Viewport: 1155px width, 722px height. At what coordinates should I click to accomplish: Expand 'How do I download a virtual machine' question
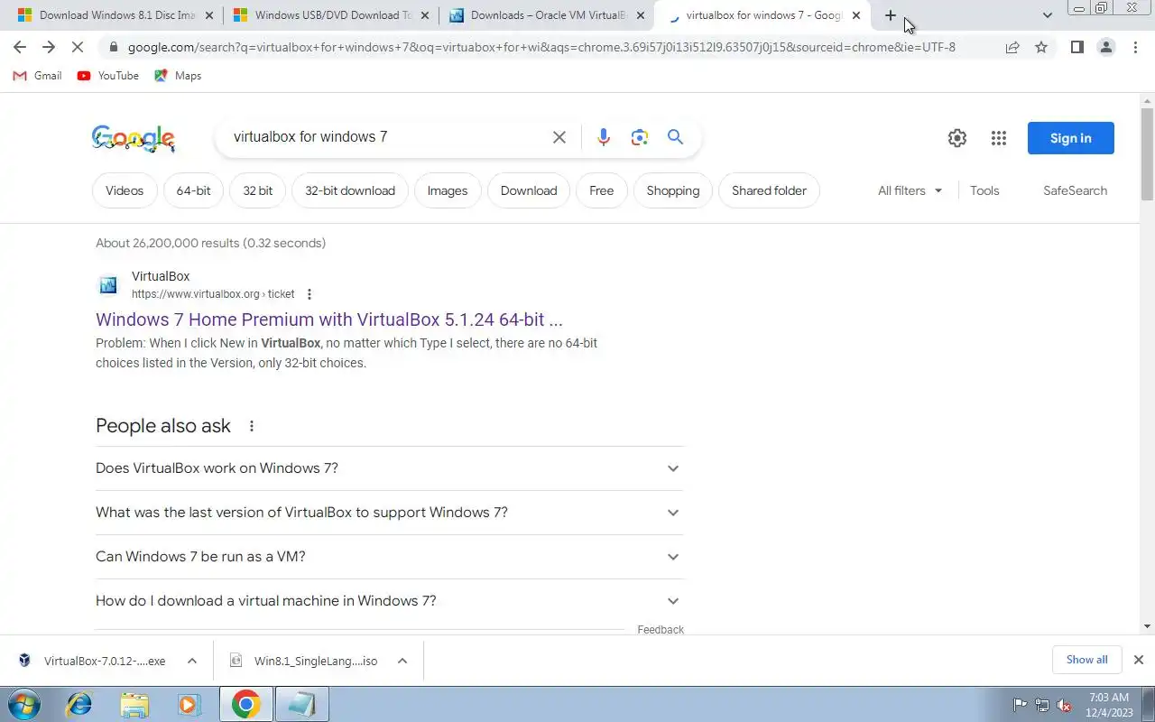pyautogui.click(x=390, y=601)
